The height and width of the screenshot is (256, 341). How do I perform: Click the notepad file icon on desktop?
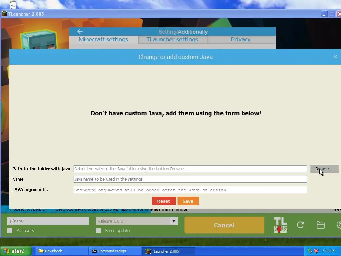(13, 4)
